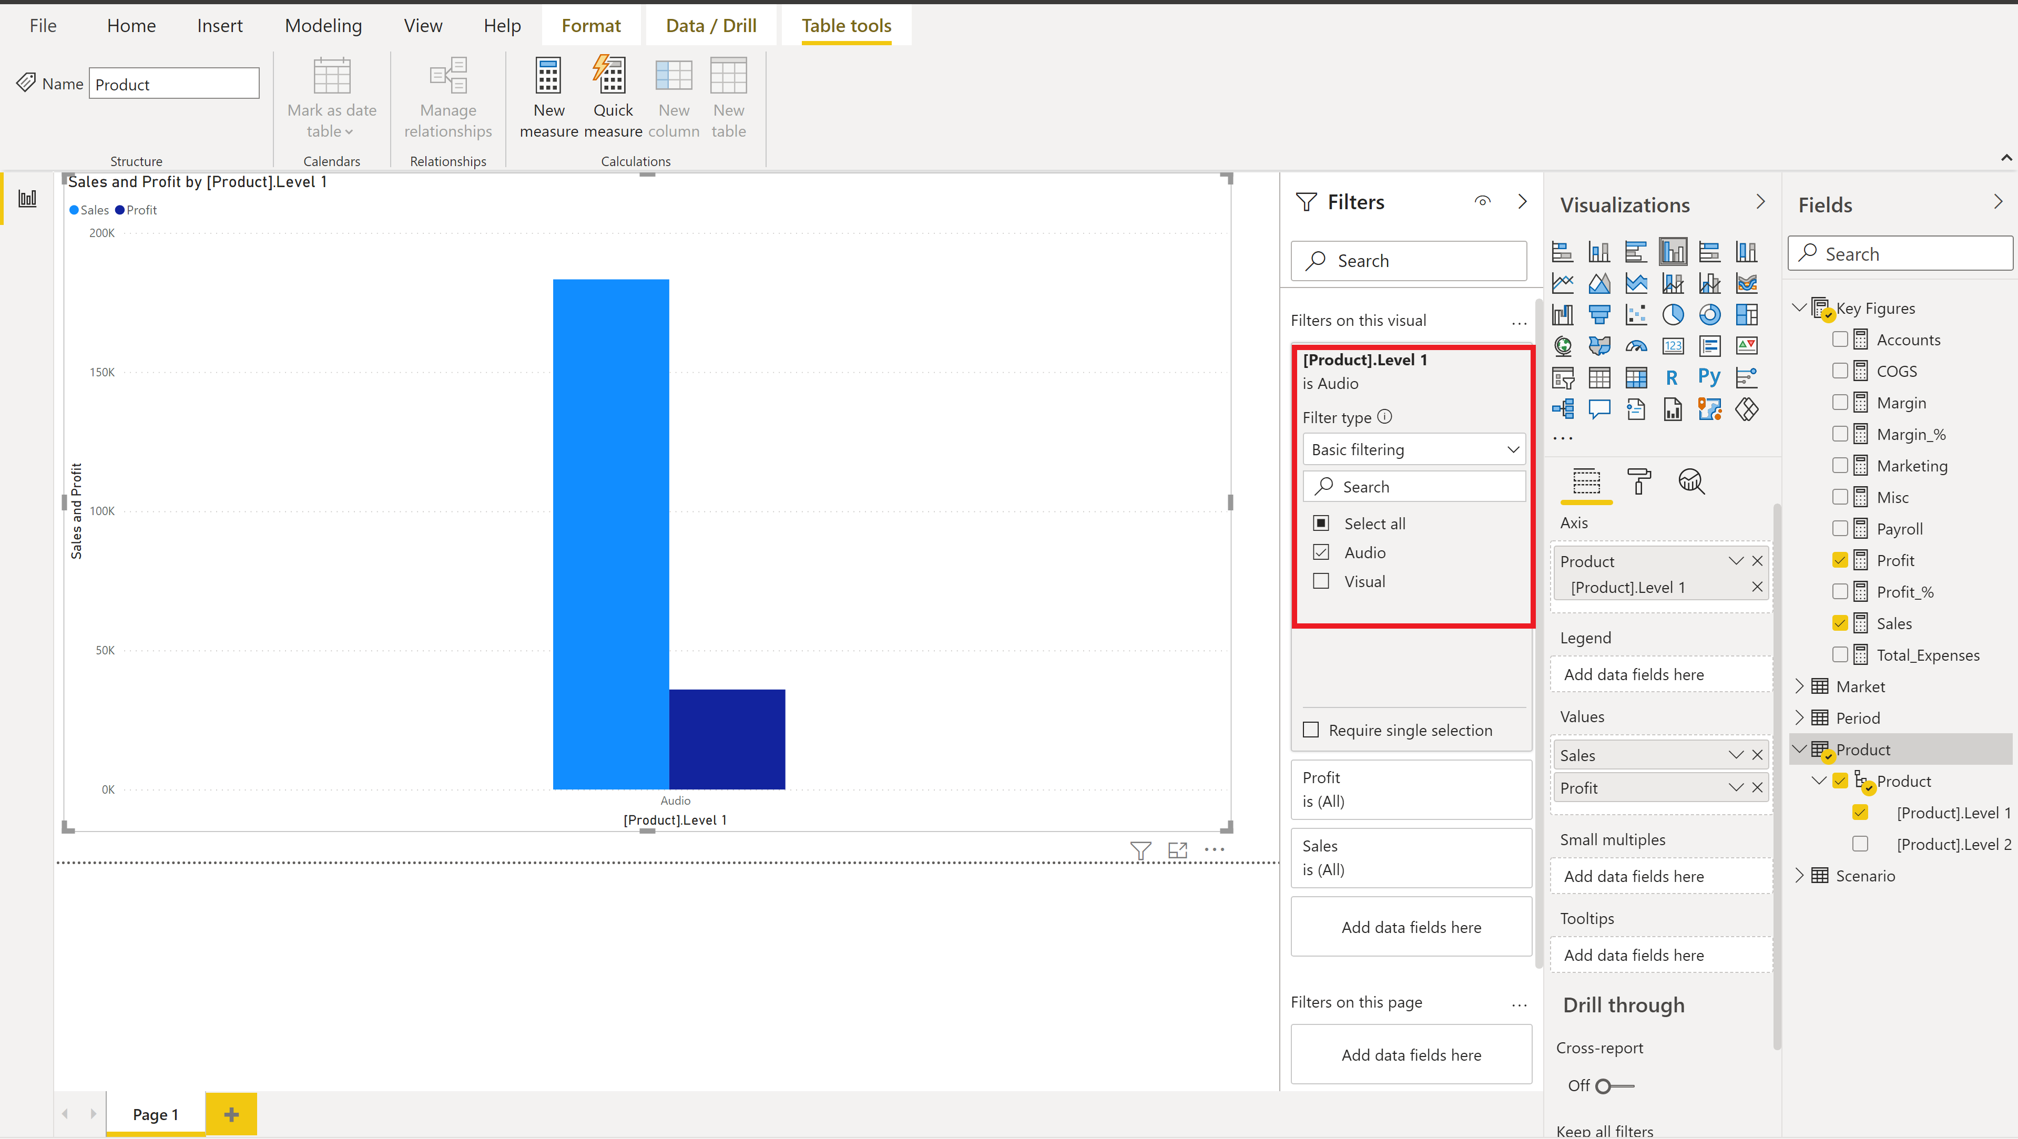
Task: Collapse the Key Figures table
Action: coord(1799,308)
